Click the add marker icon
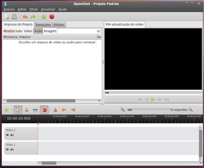Screen dimensions: 204x168 point(55,110)
